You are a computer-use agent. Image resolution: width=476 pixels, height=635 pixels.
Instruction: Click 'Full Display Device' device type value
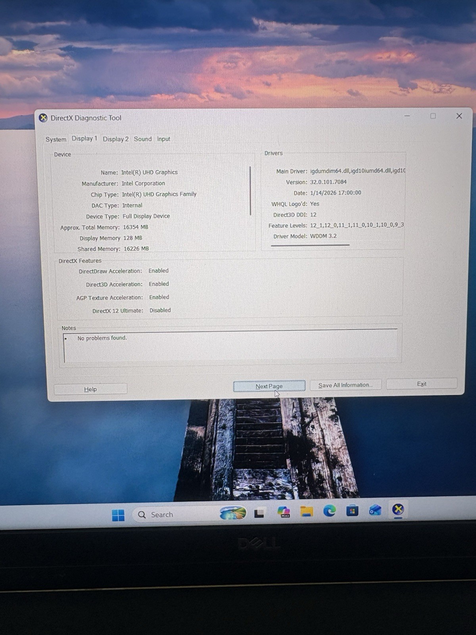tap(146, 216)
